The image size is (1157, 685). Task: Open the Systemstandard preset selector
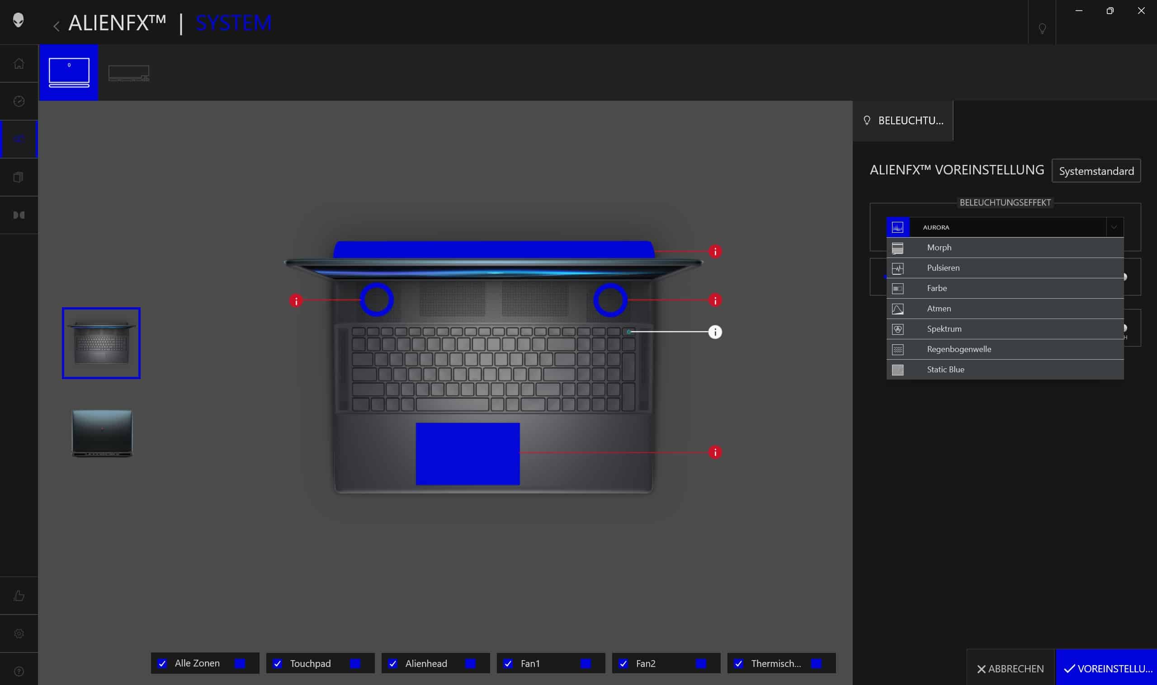pyautogui.click(x=1096, y=171)
